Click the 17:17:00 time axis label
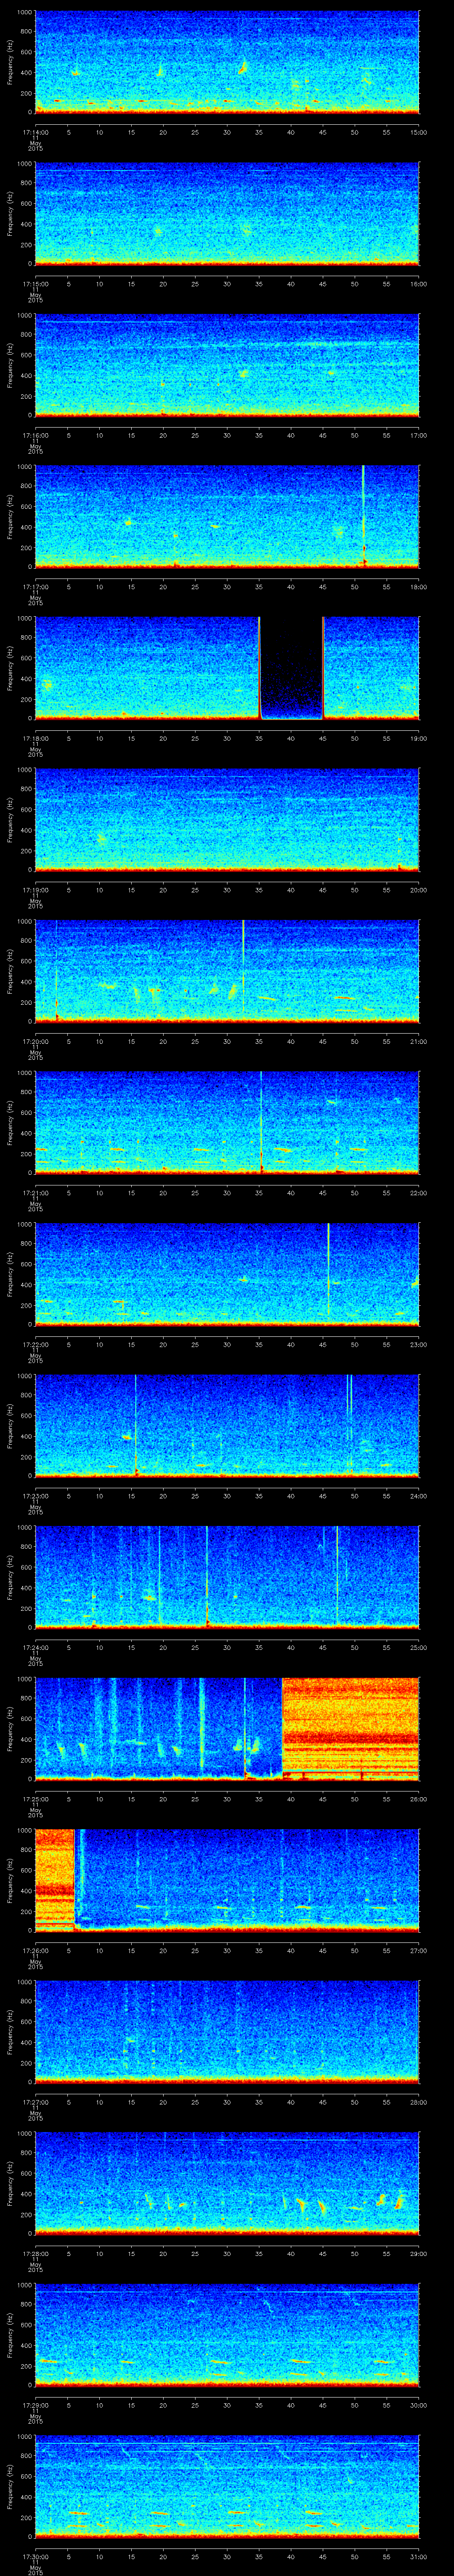The width and height of the screenshot is (454, 2576). tap(35, 586)
